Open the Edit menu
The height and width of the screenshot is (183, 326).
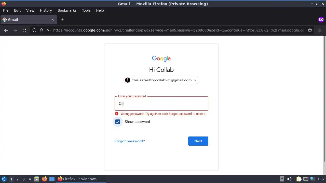tap(17, 10)
